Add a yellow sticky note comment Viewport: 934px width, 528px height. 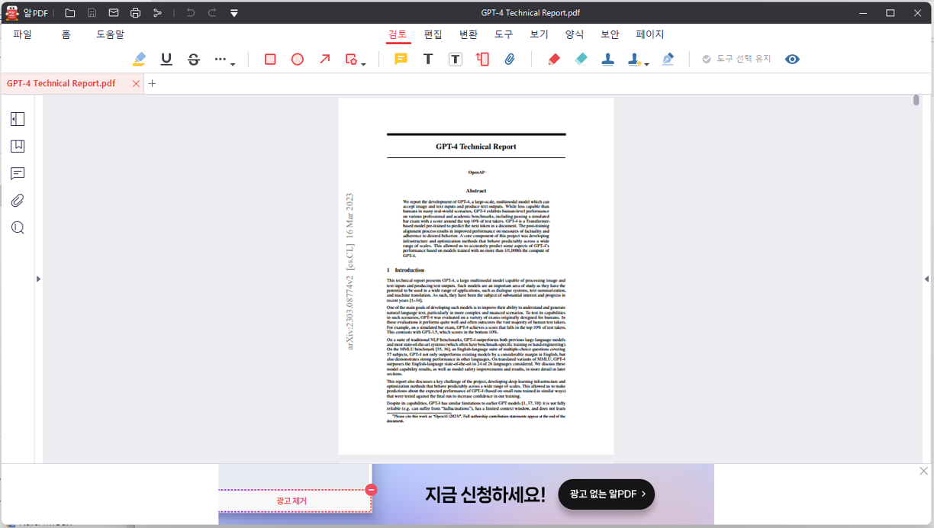401,59
